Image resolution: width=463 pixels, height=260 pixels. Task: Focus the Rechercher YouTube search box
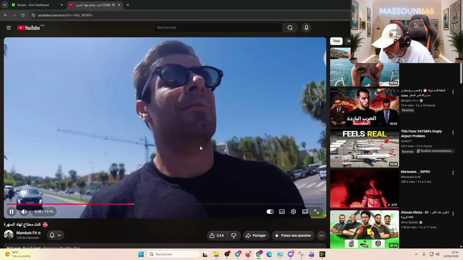pos(218,28)
